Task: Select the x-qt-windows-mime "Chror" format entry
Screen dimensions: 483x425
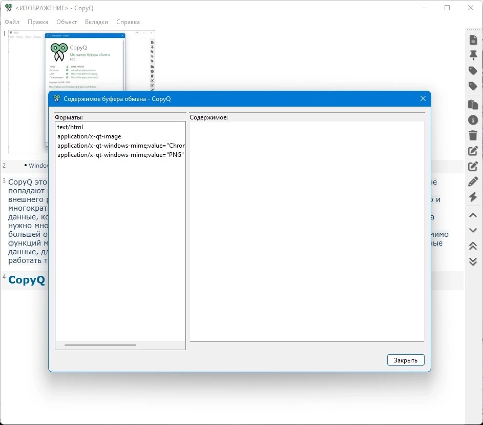Action: tap(120, 146)
